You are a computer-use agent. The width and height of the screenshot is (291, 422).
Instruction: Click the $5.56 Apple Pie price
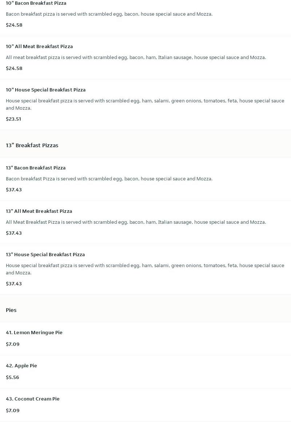(x=12, y=377)
